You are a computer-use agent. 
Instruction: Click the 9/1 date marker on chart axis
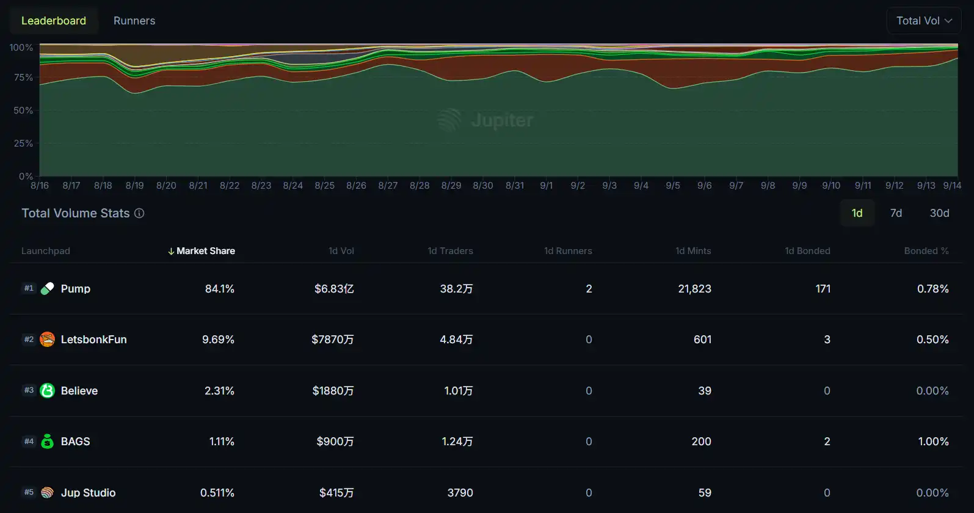[546, 186]
